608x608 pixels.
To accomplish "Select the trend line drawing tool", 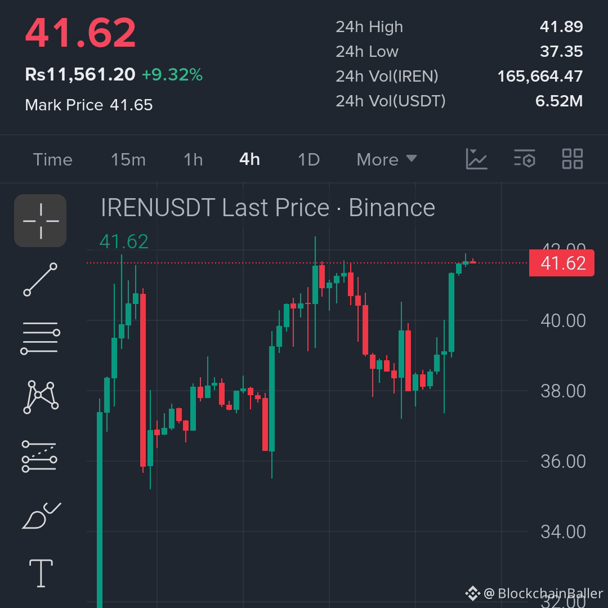I will (41, 280).
